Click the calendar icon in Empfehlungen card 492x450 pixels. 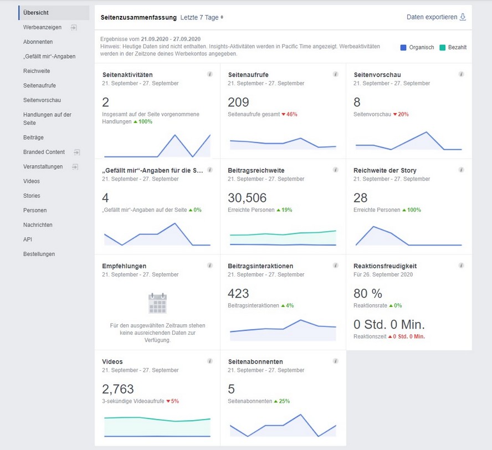point(157,304)
